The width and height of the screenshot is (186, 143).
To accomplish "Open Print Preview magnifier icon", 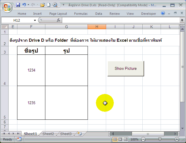I will [55, 5].
